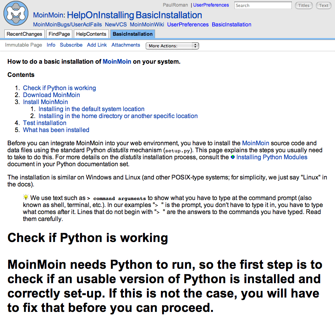Jump to Install MoinMoin section
335x322 pixels.
45,102
